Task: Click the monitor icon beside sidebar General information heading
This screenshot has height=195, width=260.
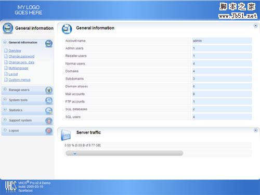Action: (x=8, y=28)
